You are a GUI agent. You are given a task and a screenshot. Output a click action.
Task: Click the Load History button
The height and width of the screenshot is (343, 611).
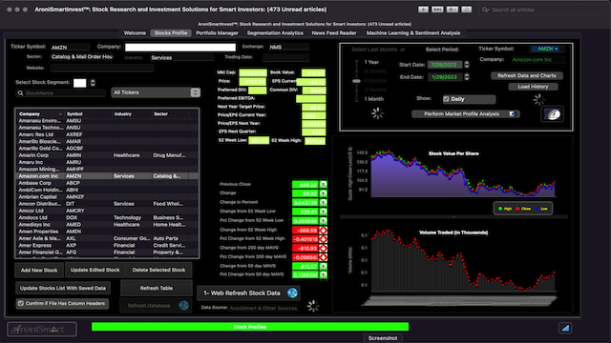[533, 87]
